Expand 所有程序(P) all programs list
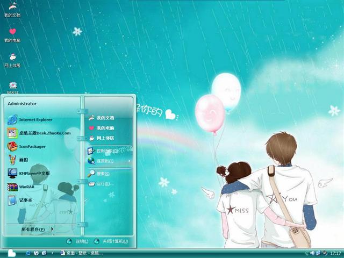Screen dimensions: 344x258 pos(37,230)
